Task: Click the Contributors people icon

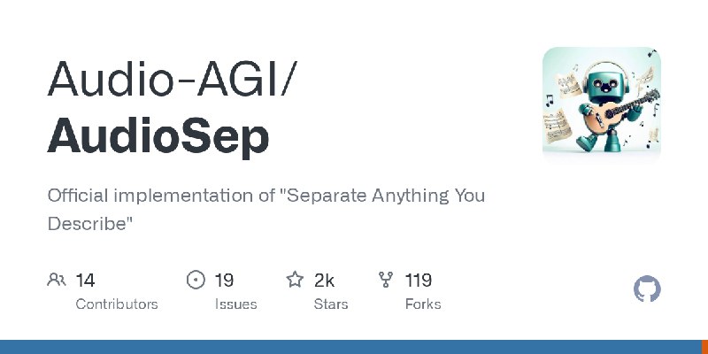Action: click(x=57, y=280)
